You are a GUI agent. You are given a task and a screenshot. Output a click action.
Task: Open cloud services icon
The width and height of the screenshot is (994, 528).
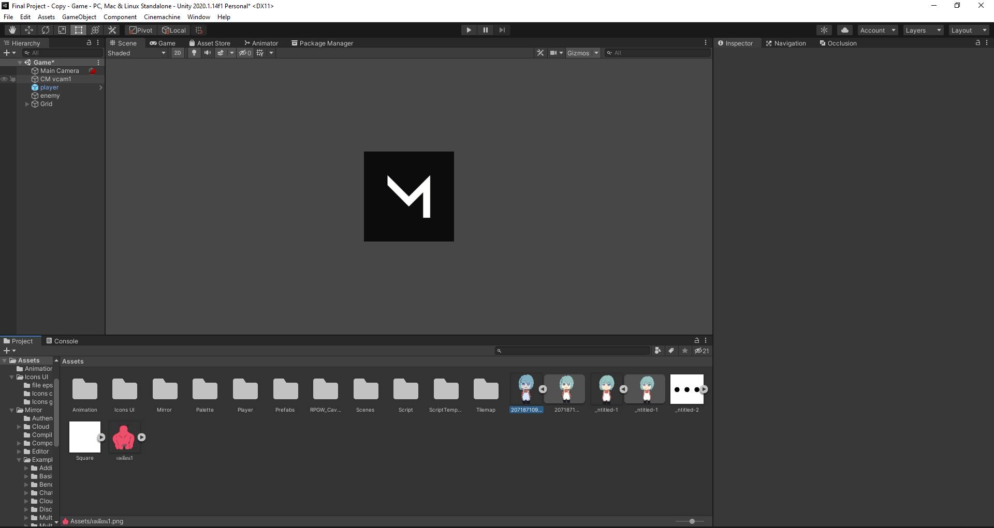coord(845,30)
